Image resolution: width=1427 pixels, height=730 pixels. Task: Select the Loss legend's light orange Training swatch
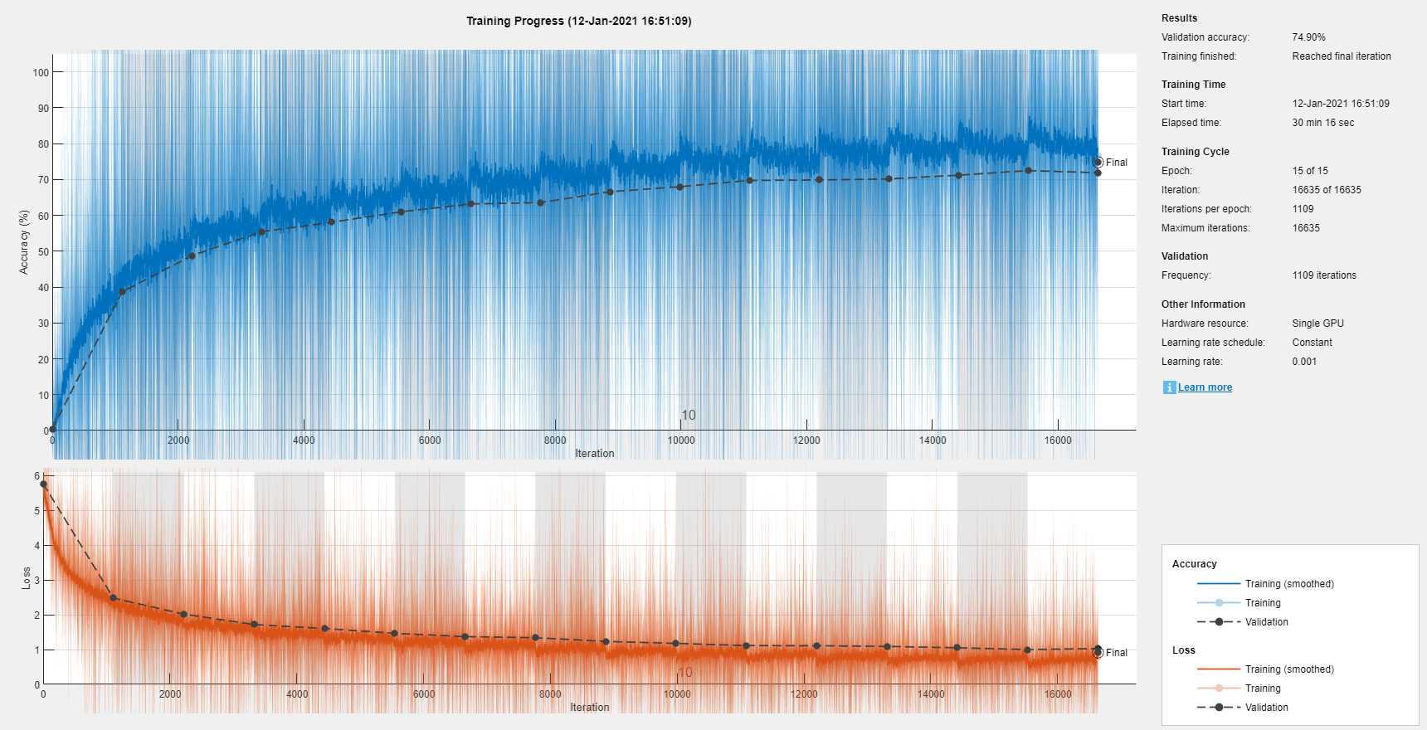click(1219, 689)
